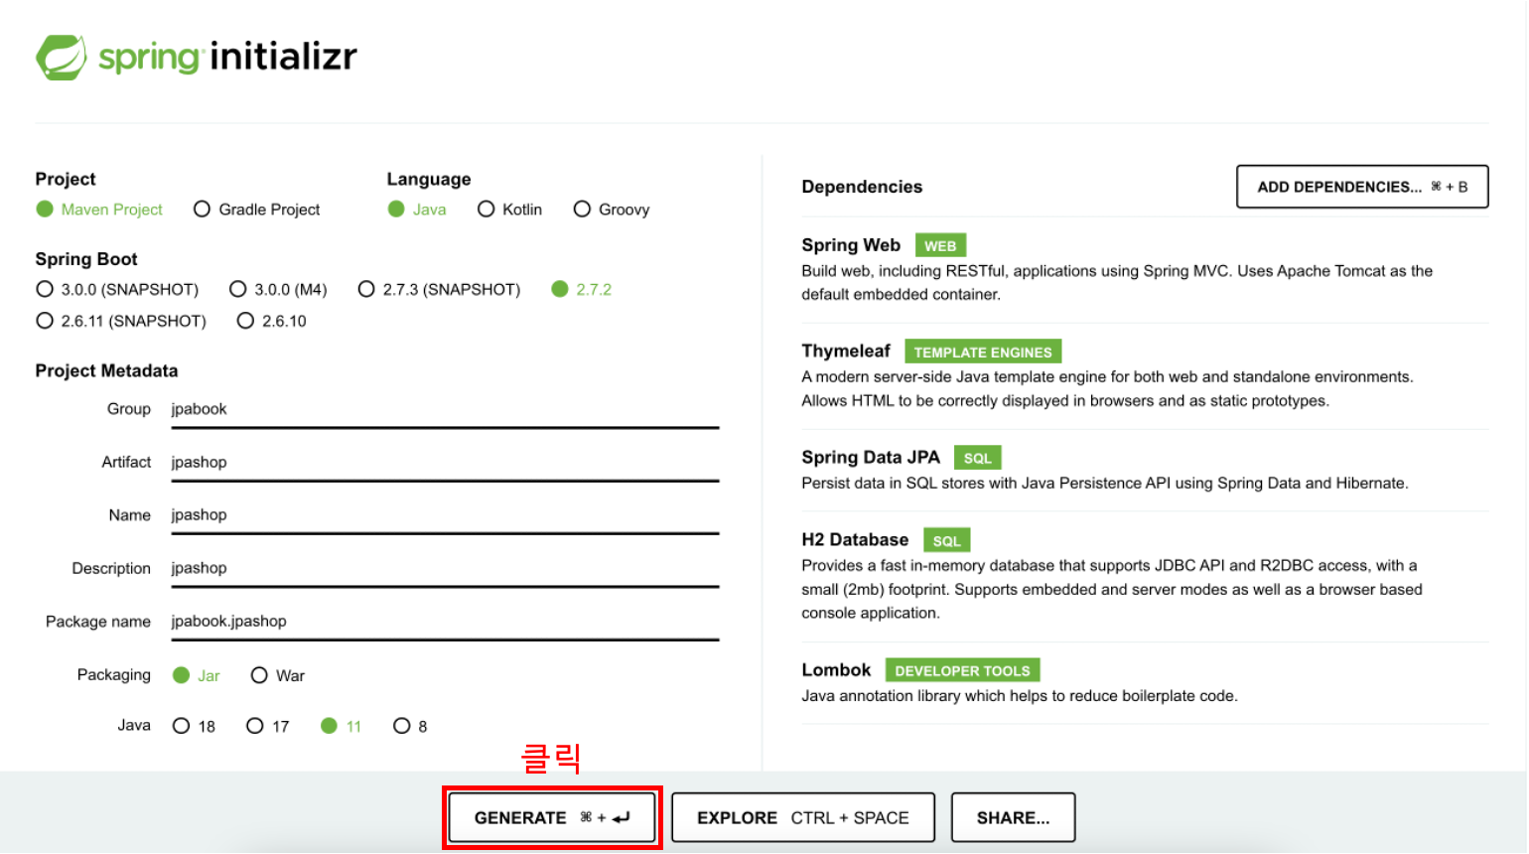Click Lombok description about boilerplate code
The height and width of the screenshot is (854, 1529).
click(x=1020, y=696)
